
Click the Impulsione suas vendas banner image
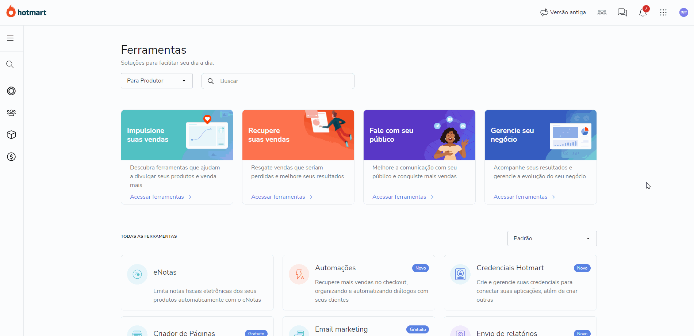coord(177,135)
